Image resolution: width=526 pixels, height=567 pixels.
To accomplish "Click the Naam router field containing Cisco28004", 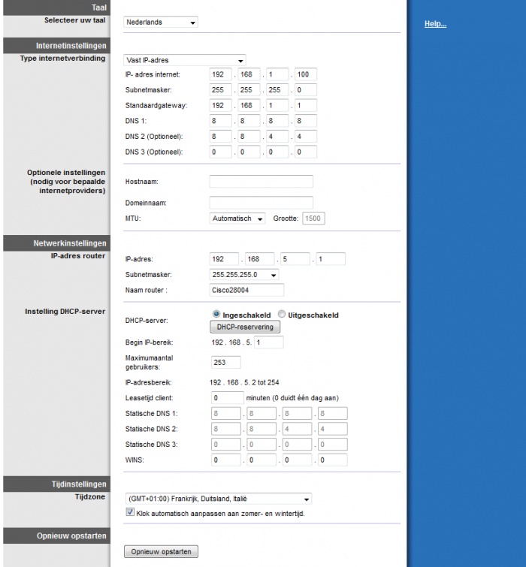I will 246,290.
